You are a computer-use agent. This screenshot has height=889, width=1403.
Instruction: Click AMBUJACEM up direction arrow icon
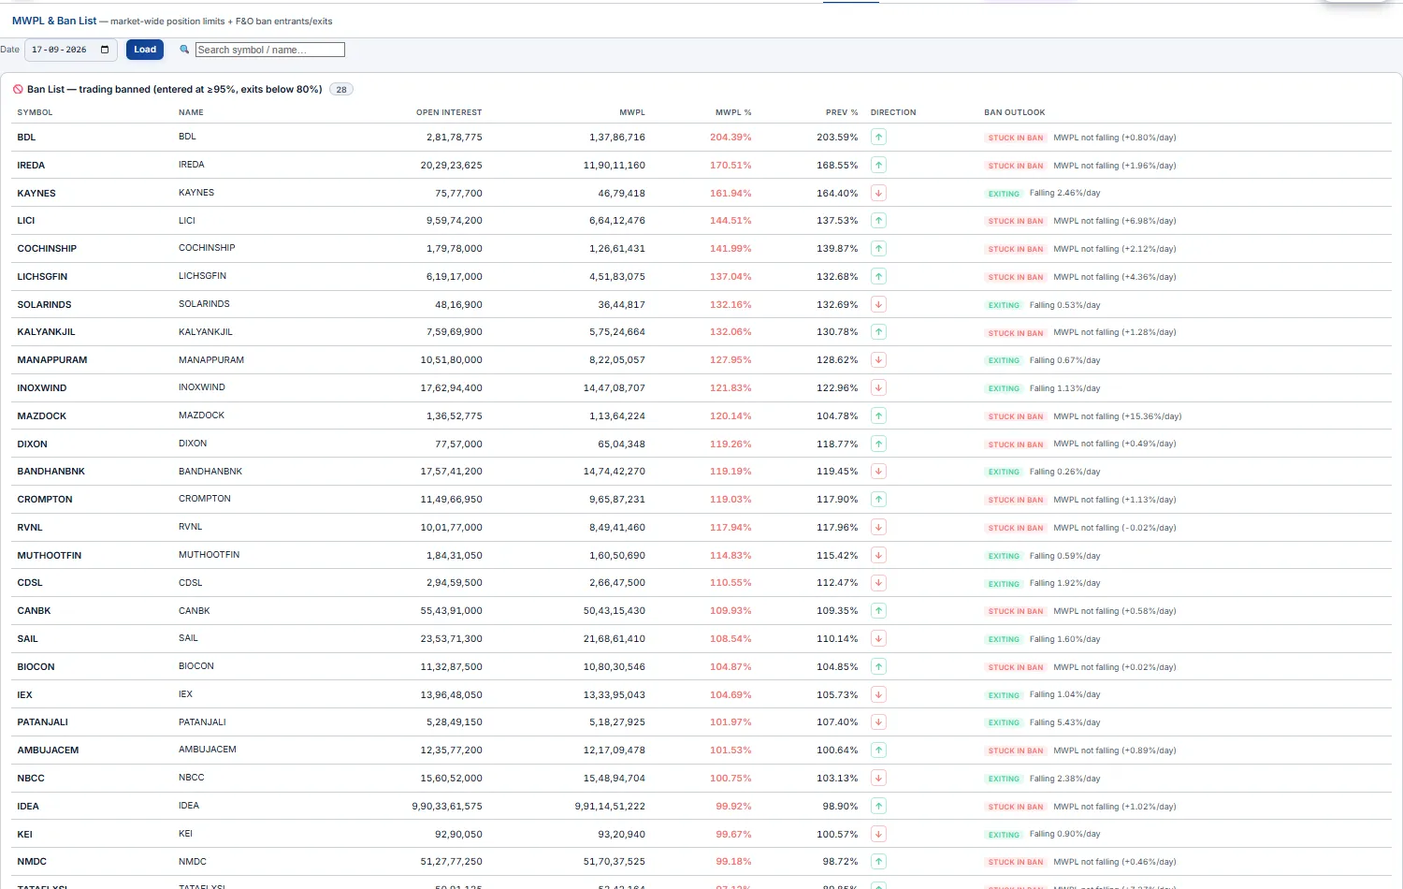tap(878, 751)
